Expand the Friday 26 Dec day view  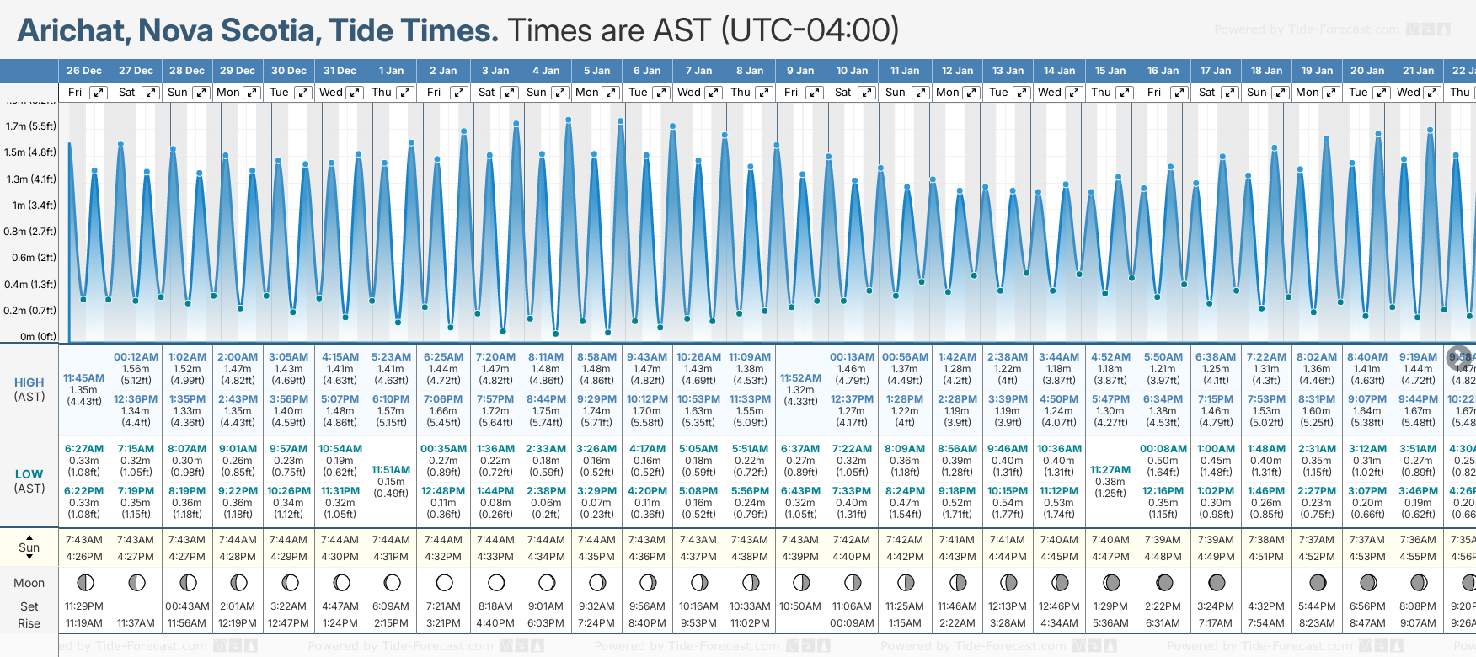click(99, 93)
